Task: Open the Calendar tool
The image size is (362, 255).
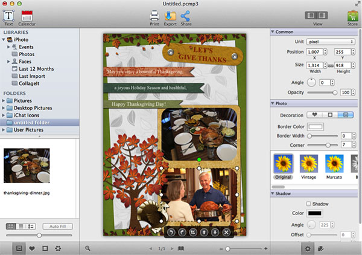Action: [27, 16]
